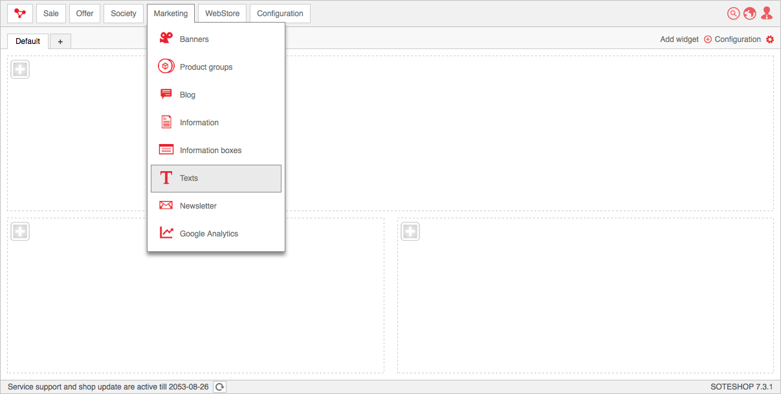Expand the Sale menu

(x=51, y=14)
